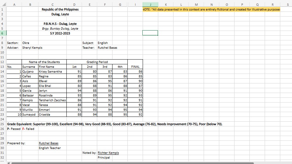Select column R header
This screenshot has width=292, height=164.
pyautogui.click(x=272, y=4)
